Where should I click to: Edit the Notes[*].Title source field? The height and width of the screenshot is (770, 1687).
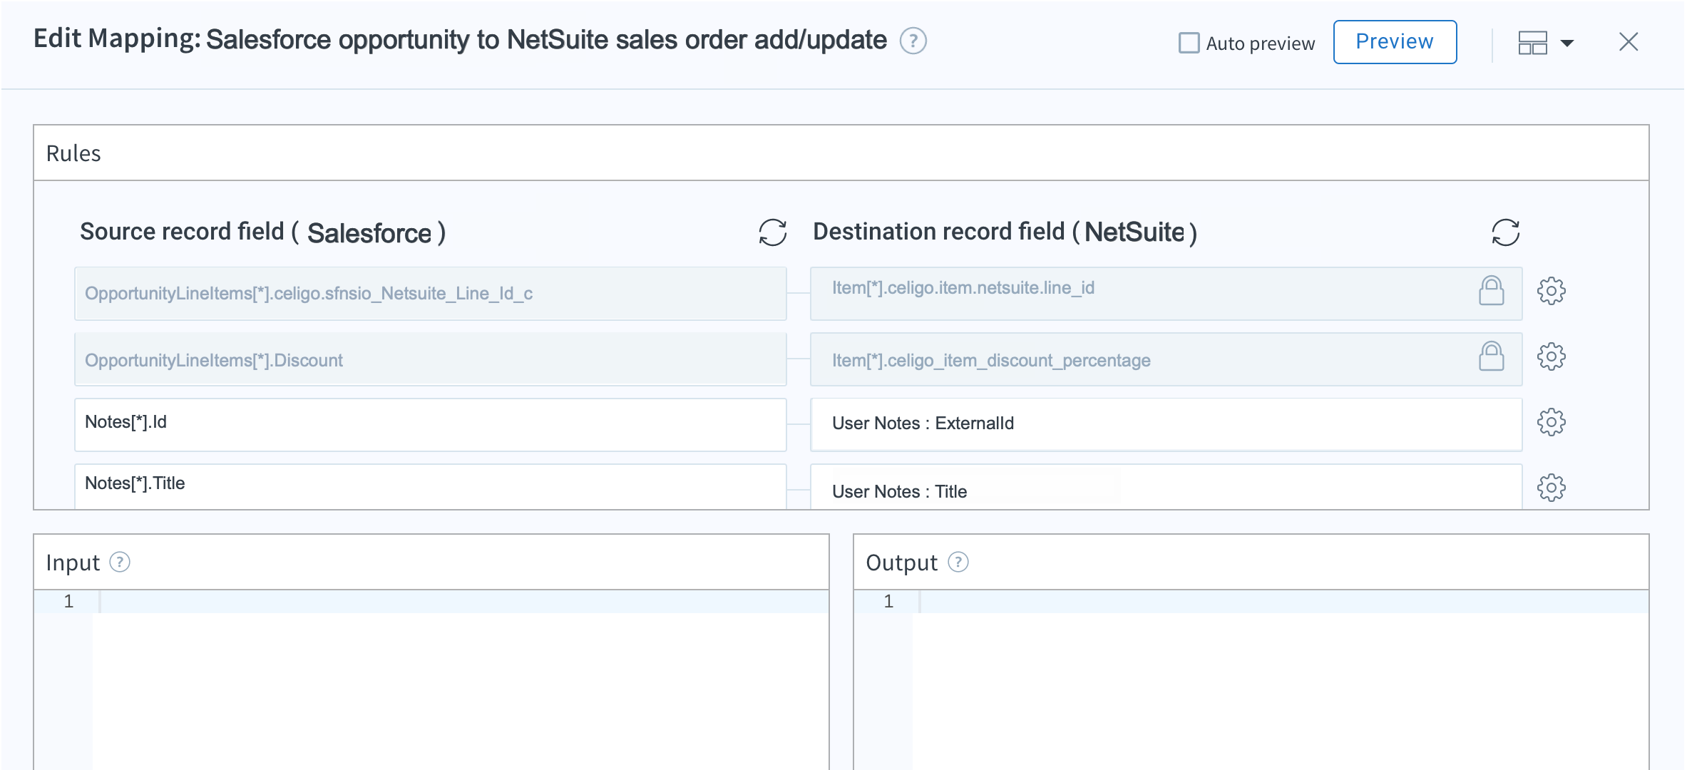point(431,486)
